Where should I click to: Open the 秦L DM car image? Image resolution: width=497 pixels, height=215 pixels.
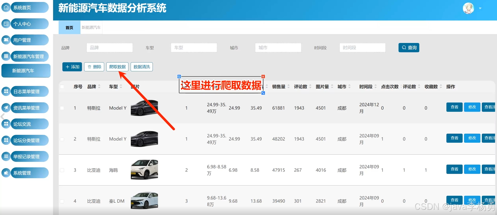[x=144, y=200]
